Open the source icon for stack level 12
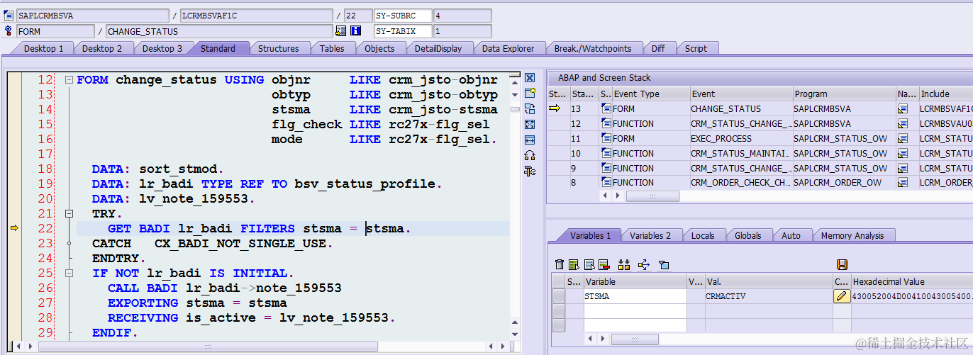 (x=606, y=123)
